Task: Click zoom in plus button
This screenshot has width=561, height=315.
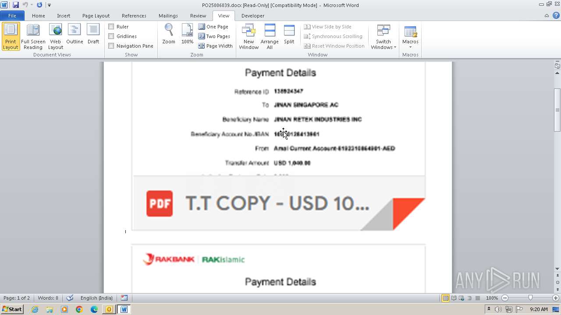Action: pos(555,298)
